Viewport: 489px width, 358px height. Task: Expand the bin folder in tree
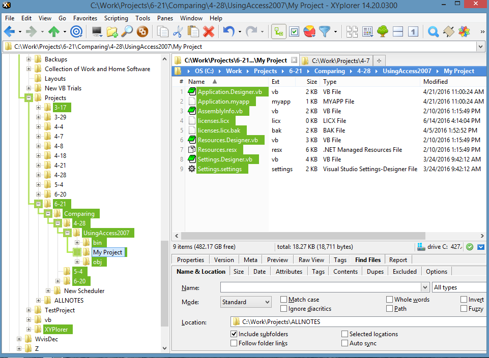coord(78,243)
